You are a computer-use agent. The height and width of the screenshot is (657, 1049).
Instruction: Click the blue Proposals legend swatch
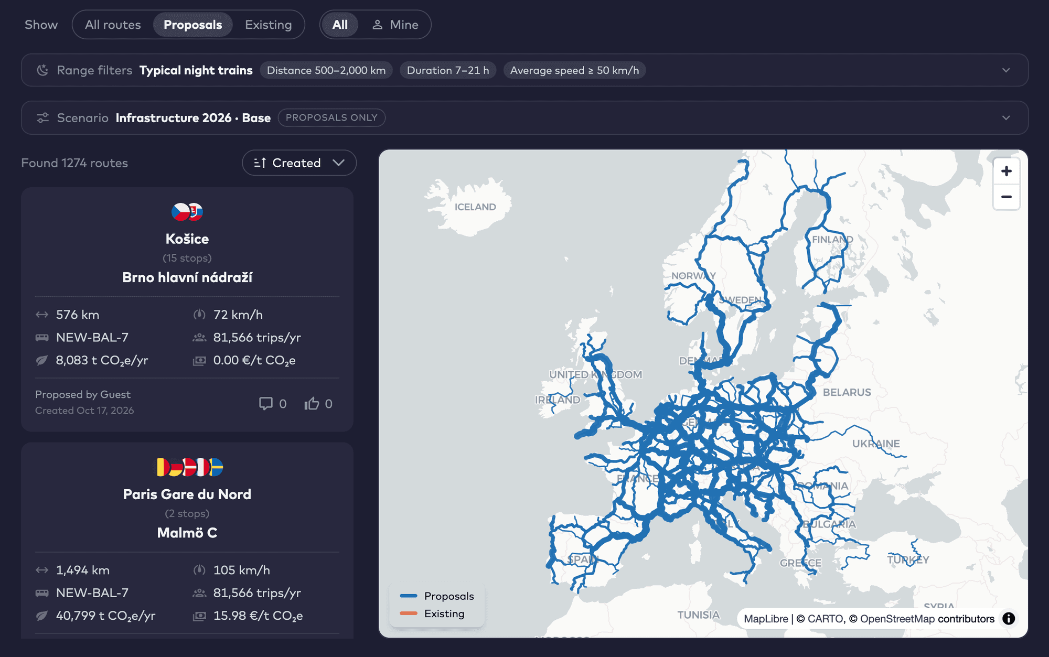tap(409, 596)
